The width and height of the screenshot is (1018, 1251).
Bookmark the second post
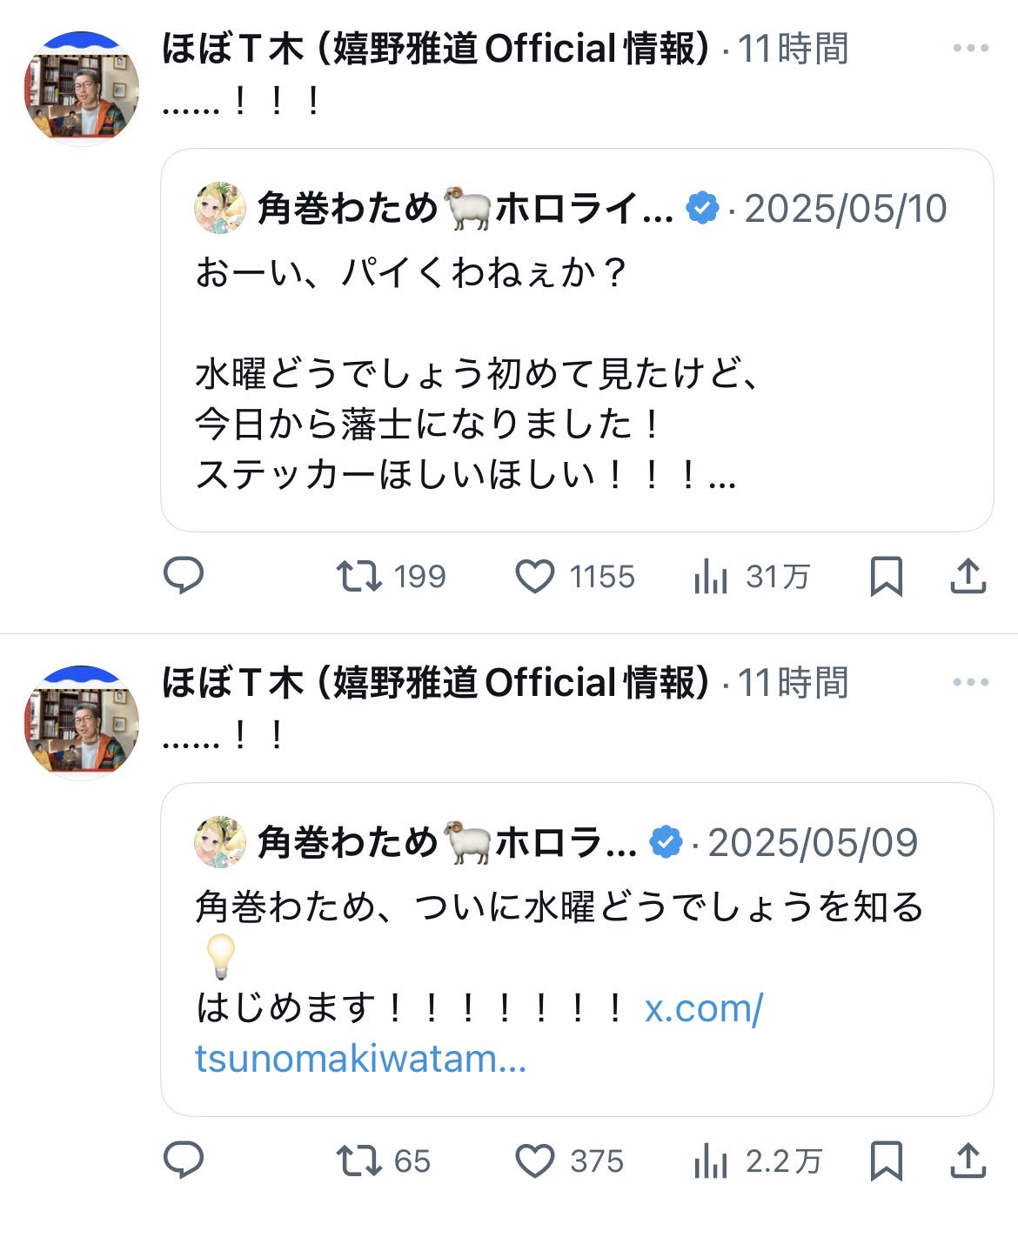(x=886, y=1161)
